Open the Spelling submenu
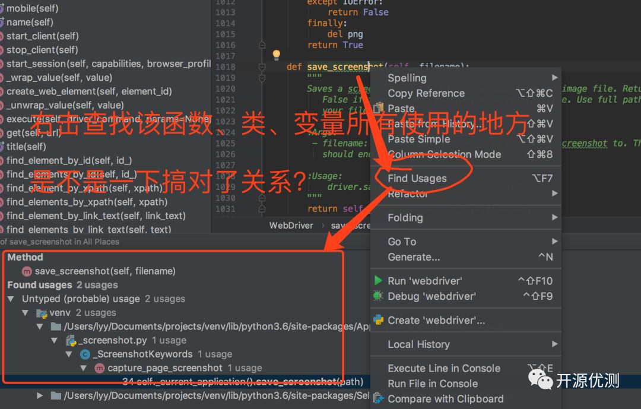 [466, 78]
